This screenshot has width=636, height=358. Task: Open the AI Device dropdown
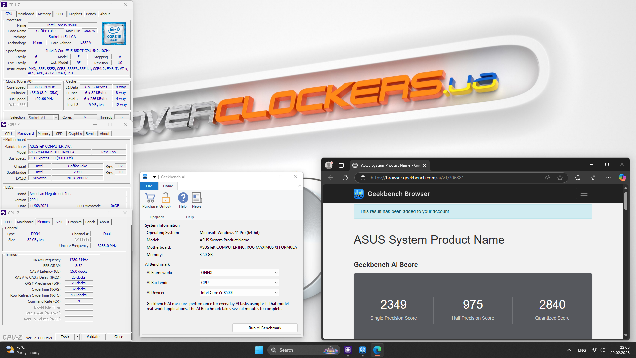click(x=239, y=293)
